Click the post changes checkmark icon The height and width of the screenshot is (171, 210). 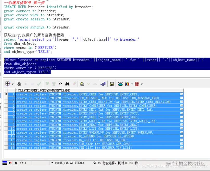click(39, 84)
